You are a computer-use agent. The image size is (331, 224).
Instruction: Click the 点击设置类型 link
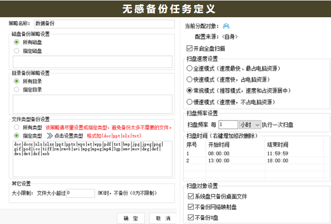[x=69, y=136]
